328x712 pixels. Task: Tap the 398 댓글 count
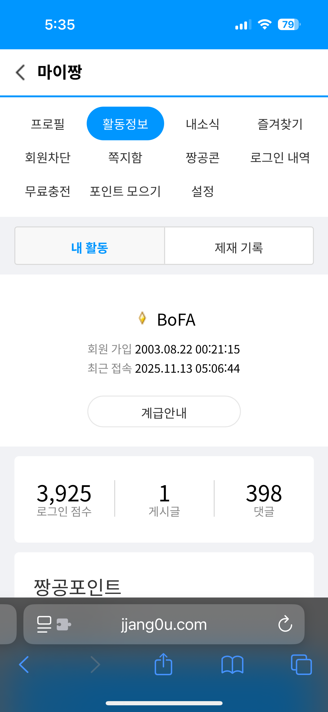tap(264, 499)
